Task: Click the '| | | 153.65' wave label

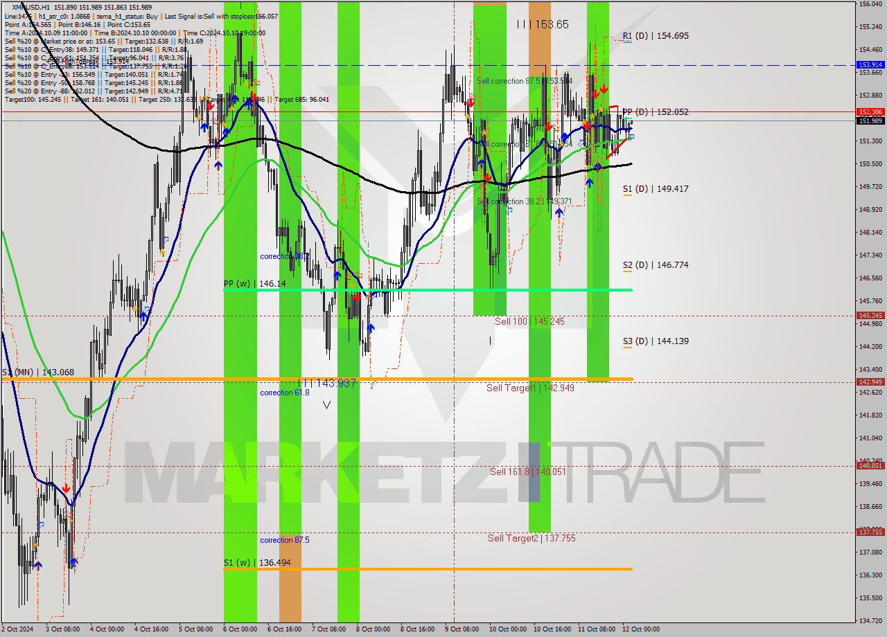Action: pos(543,24)
